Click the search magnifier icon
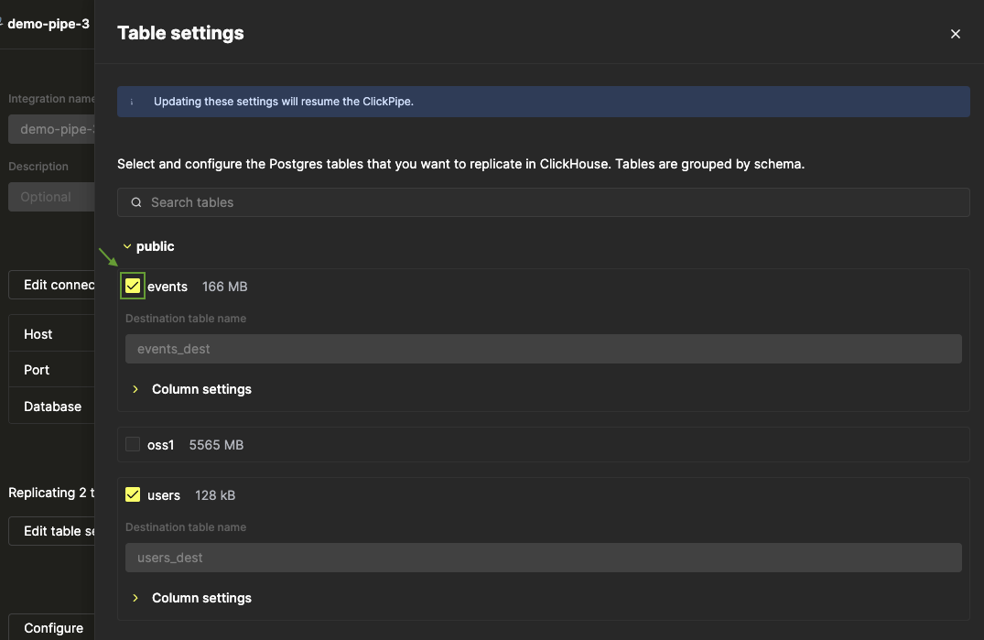Image resolution: width=984 pixels, height=640 pixels. [x=136, y=202]
